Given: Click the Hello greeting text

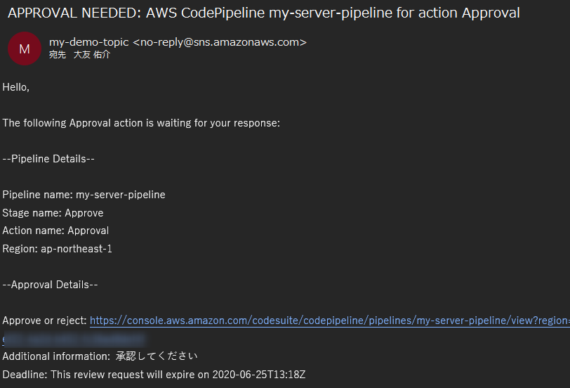Looking at the screenshot, I should (x=16, y=87).
